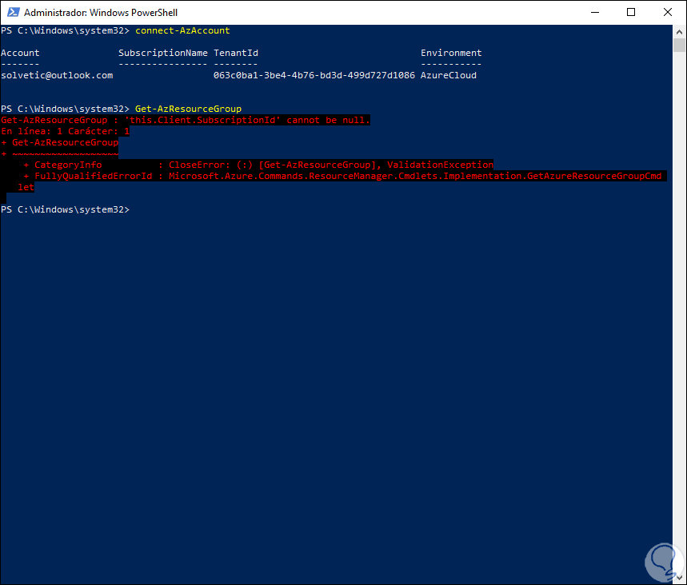
Task: Click the red '+ Get-AzResourceGroup' error line
Action: (60, 142)
